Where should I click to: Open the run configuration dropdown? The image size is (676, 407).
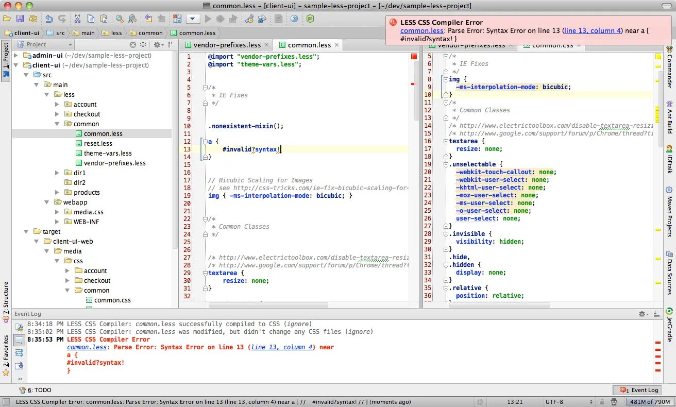tap(193, 19)
